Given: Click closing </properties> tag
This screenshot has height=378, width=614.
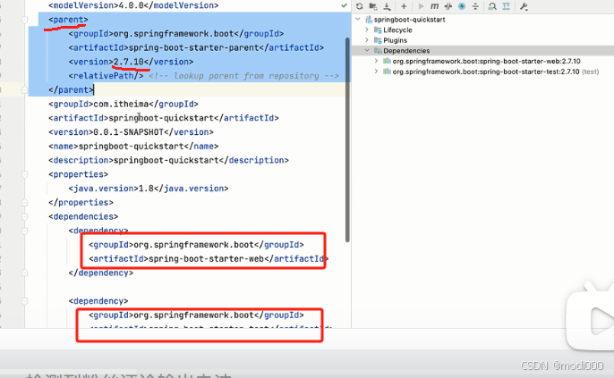Looking at the screenshot, I should click(81, 203).
